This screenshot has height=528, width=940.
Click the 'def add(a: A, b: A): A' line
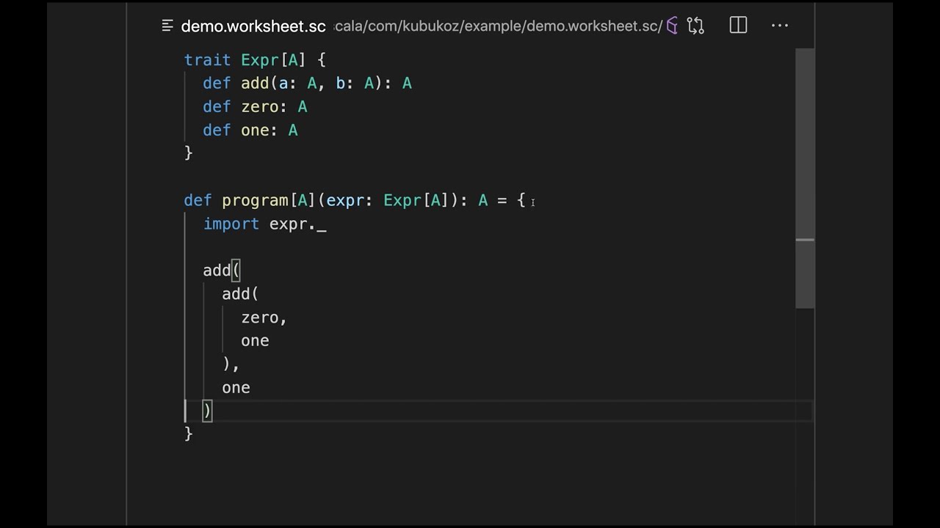pos(307,84)
